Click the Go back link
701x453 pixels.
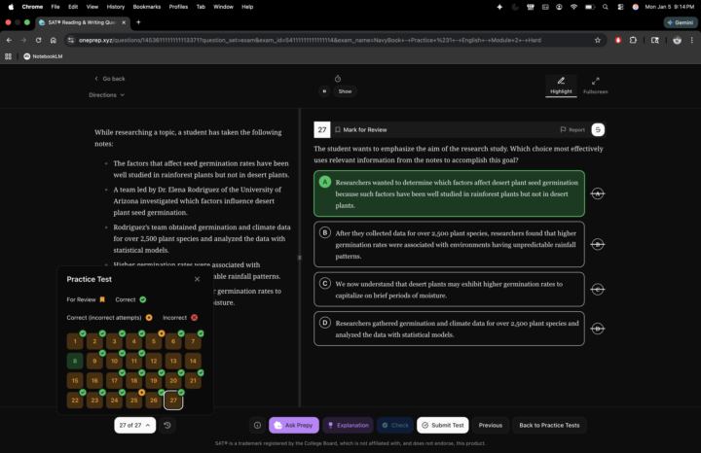109,79
